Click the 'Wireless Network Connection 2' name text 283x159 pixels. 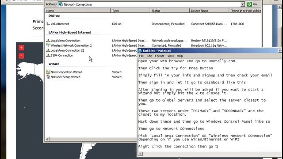(71, 45)
